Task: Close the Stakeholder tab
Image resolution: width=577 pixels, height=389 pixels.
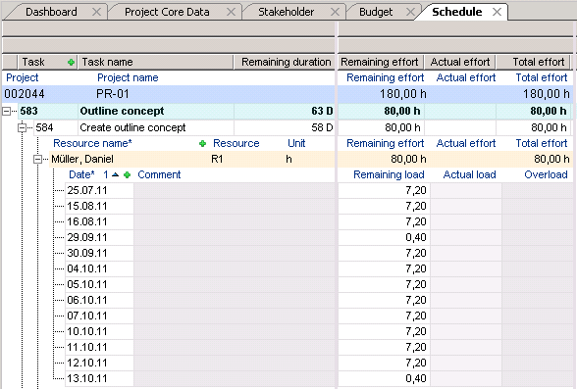Action: pos(335,12)
